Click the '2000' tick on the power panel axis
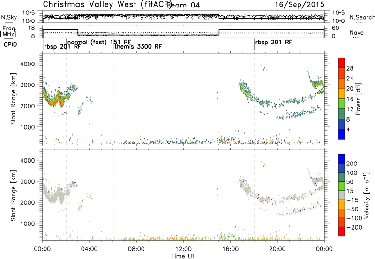375x259 pixels. [27, 106]
